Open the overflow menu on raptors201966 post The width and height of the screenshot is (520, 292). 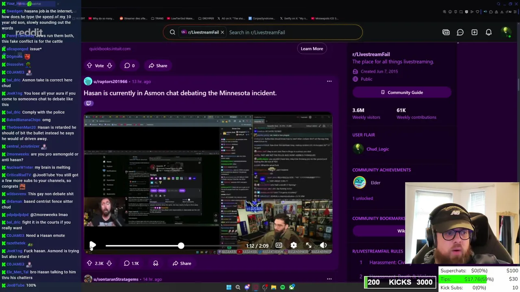[329, 82]
